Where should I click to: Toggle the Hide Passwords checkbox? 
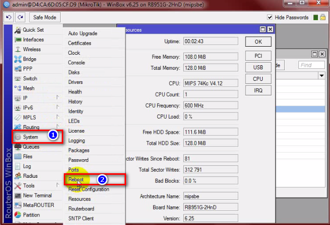click(x=270, y=17)
